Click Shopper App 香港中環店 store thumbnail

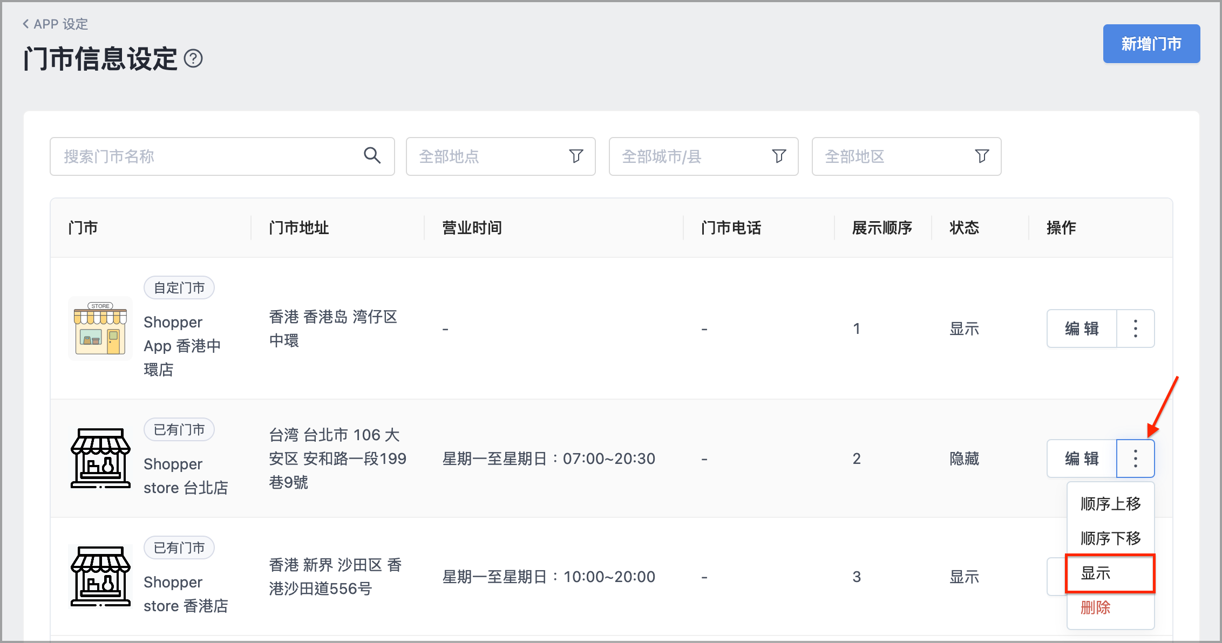click(100, 329)
